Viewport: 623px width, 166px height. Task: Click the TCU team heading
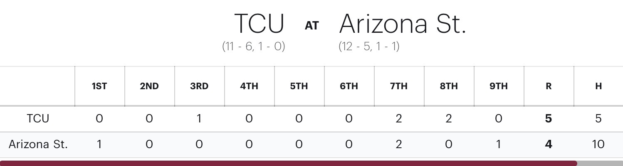(x=259, y=23)
